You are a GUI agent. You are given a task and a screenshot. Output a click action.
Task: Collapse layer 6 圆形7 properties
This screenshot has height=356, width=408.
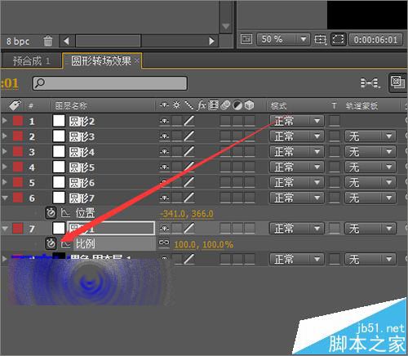[x=5, y=198]
